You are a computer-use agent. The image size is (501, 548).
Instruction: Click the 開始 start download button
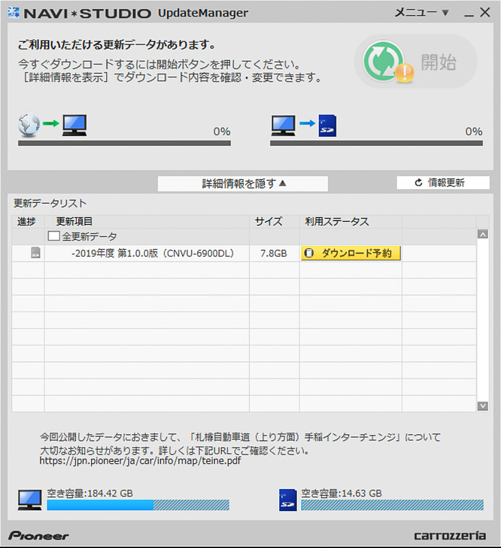pyautogui.click(x=416, y=62)
